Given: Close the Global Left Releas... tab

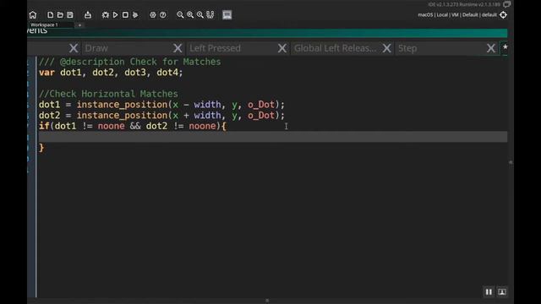Looking at the screenshot, I should pos(387,48).
